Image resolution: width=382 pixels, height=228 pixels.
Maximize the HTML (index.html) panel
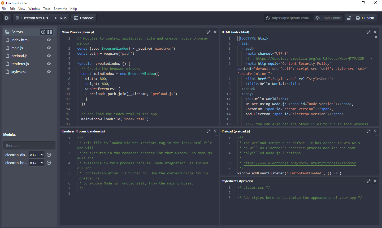click(369, 32)
